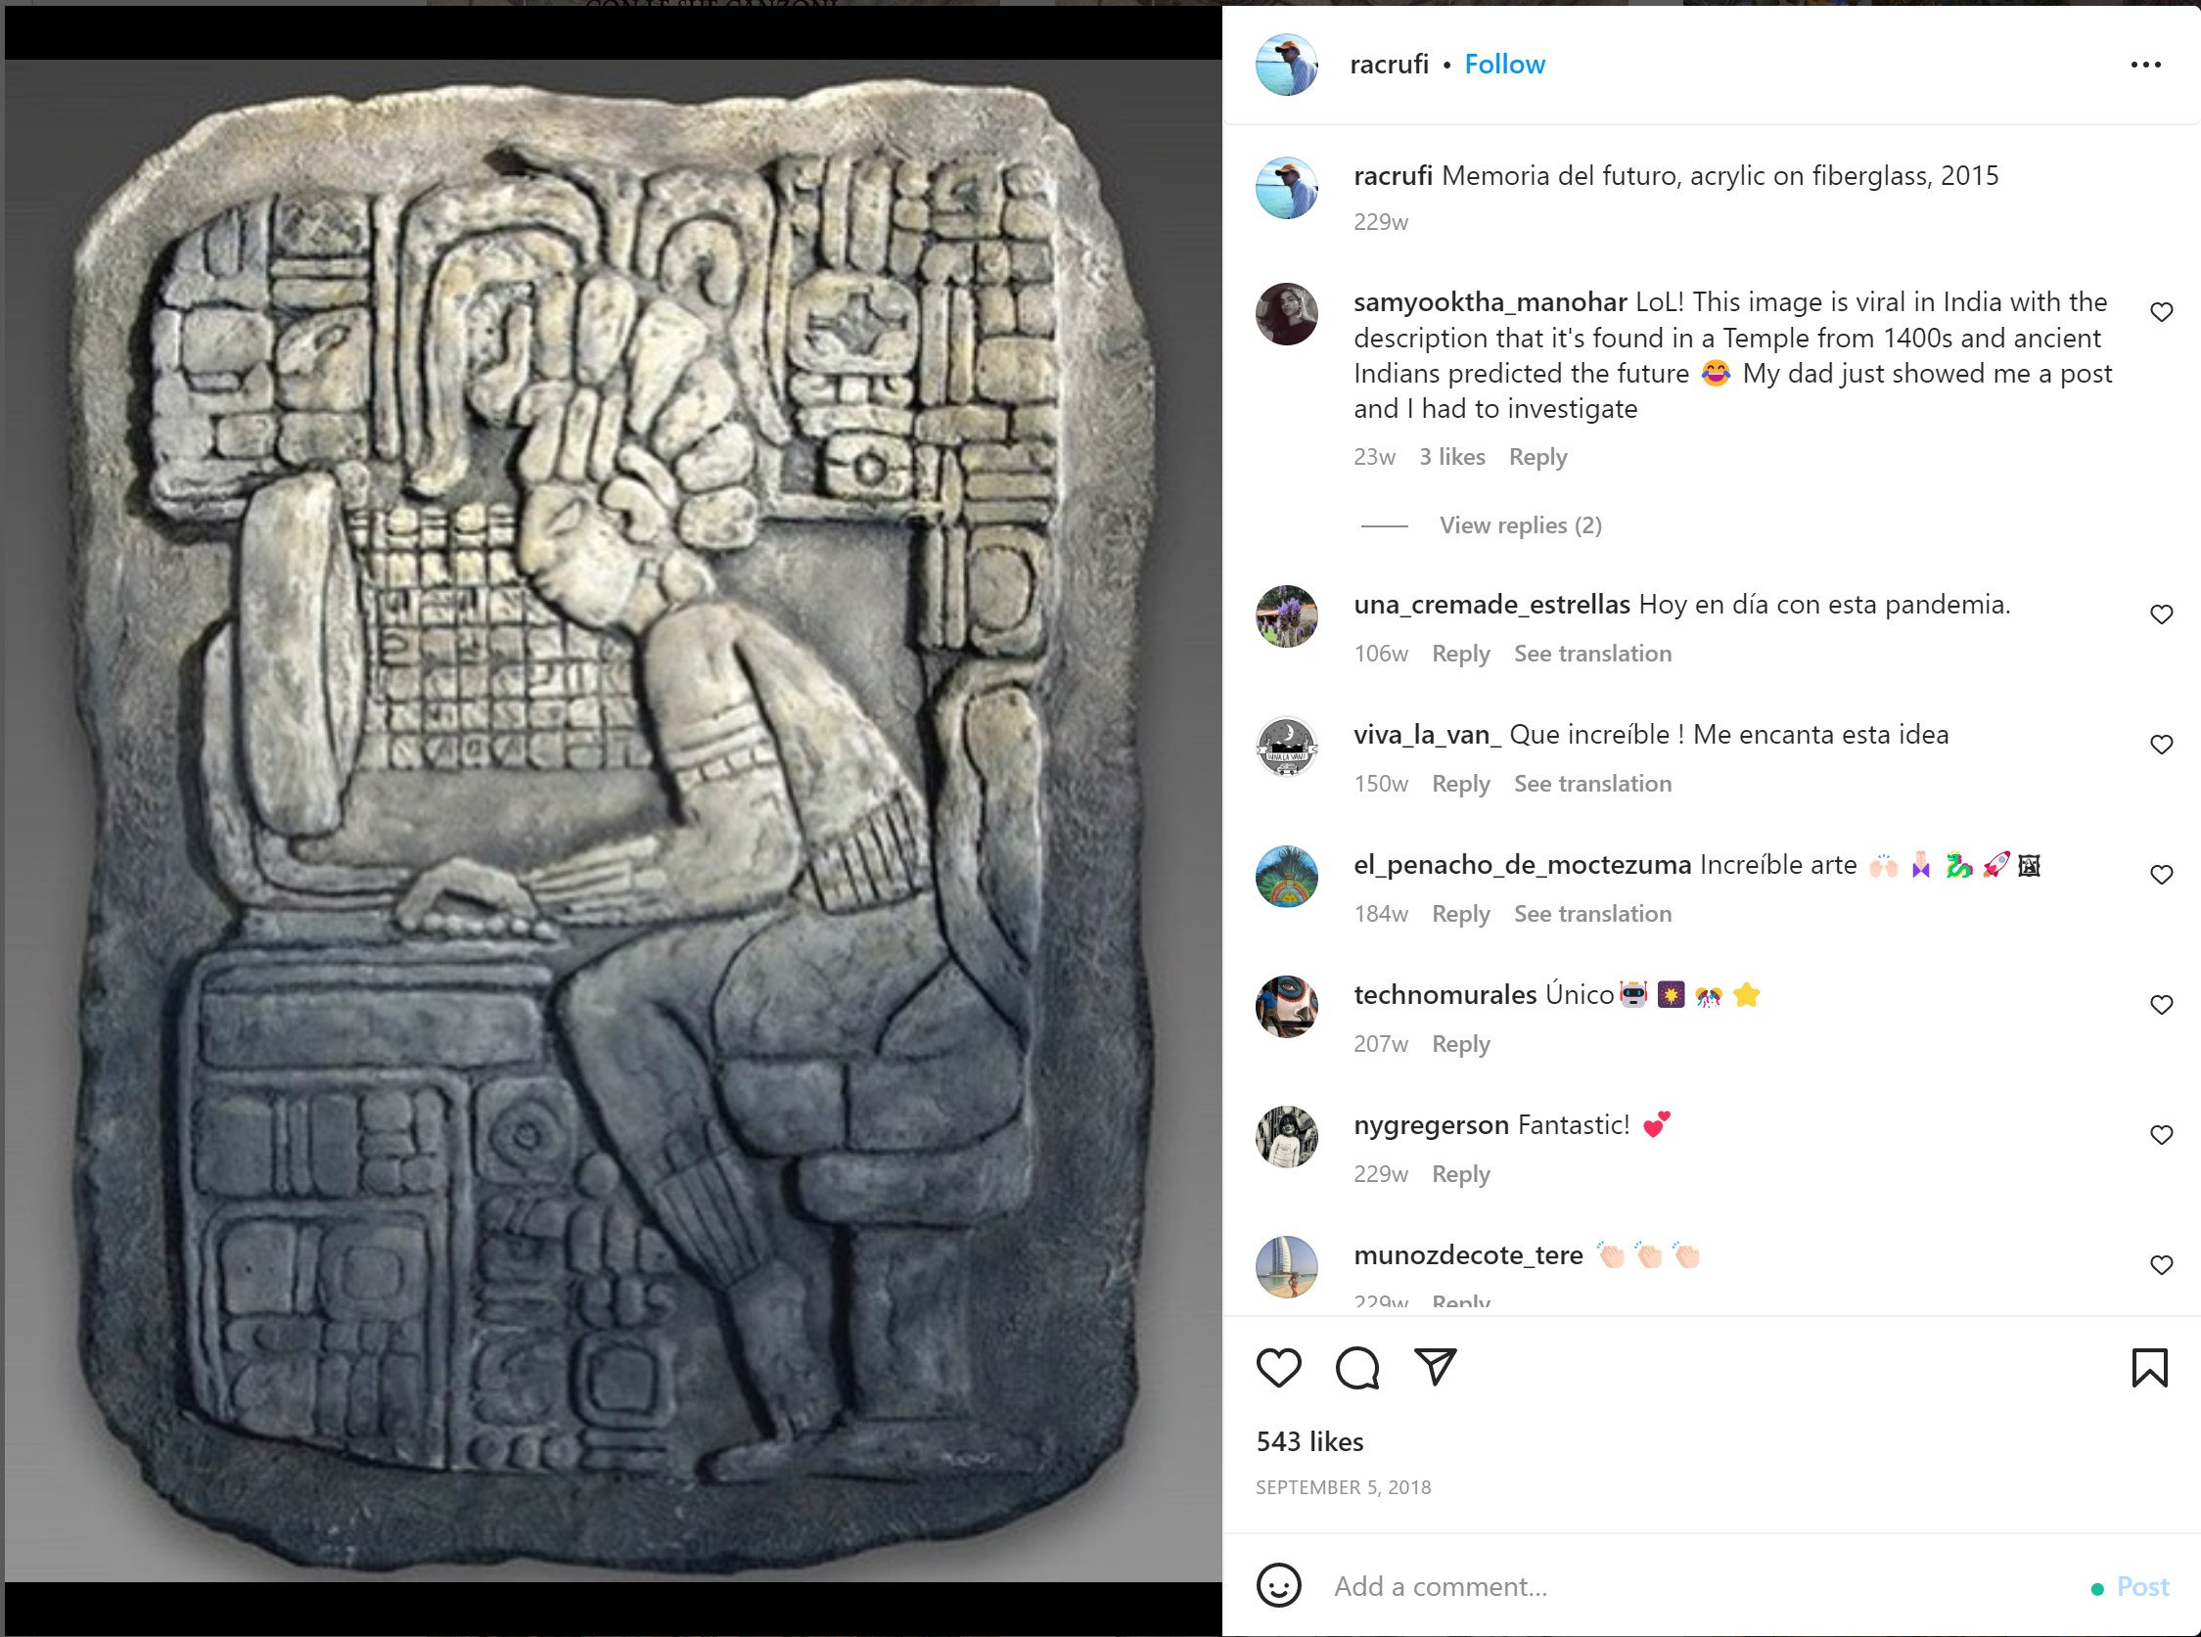See translation of viva_la_van_ comment
This screenshot has height=1637, width=2201.
coord(1591,784)
